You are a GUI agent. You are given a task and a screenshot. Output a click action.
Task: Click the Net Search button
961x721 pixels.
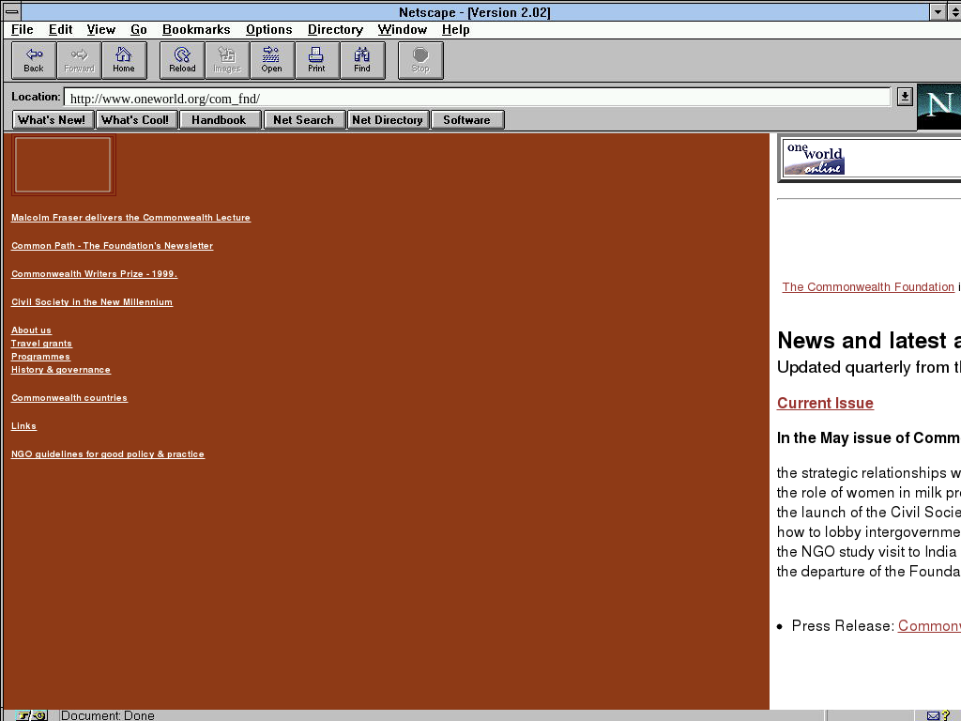click(x=303, y=120)
